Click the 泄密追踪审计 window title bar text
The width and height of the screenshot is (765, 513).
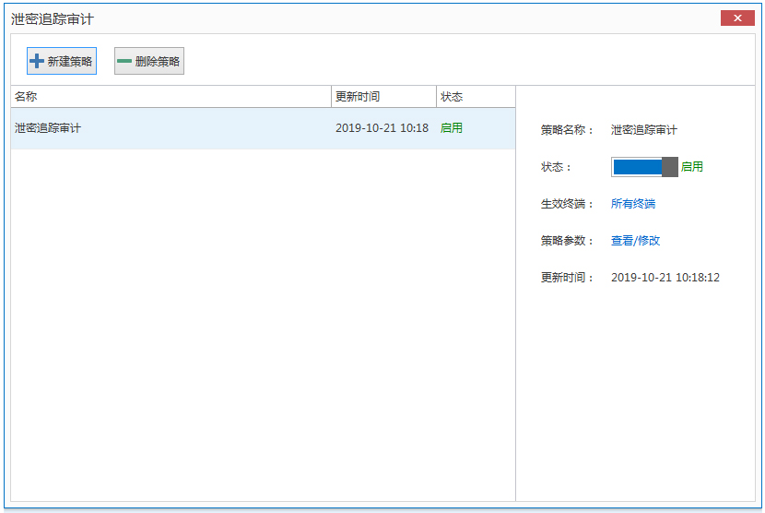tap(53, 18)
